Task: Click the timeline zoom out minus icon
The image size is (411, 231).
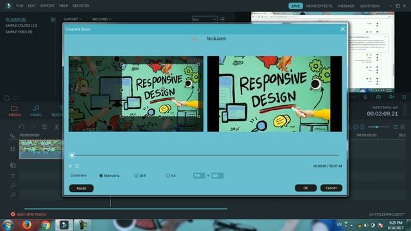Action: click(x=355, y=127)
